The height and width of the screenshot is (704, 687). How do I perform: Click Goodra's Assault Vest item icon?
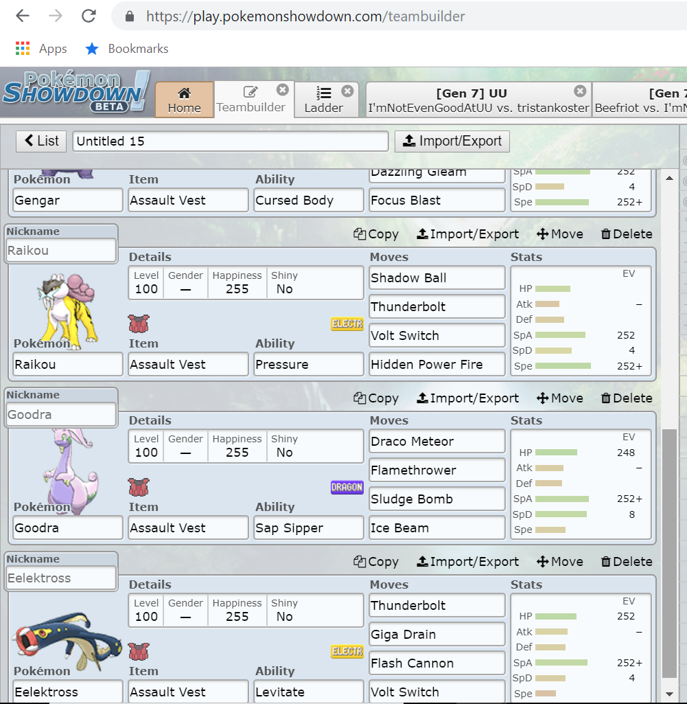[x=139, y=487]
